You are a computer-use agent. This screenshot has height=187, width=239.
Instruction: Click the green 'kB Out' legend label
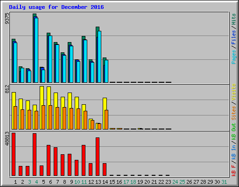pos(233,132)
